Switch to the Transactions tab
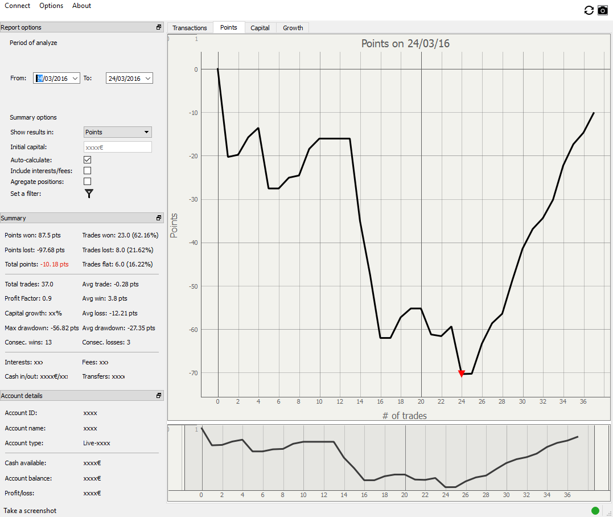Viewport: 613px width, 517px height. pos(190,28)
